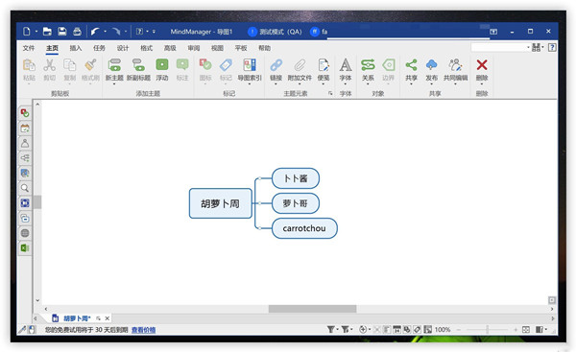The height and width of the screenshot is (352, 576).
Task: Click the 链接 (Link) icon
Action: click(x=276, y=65)
